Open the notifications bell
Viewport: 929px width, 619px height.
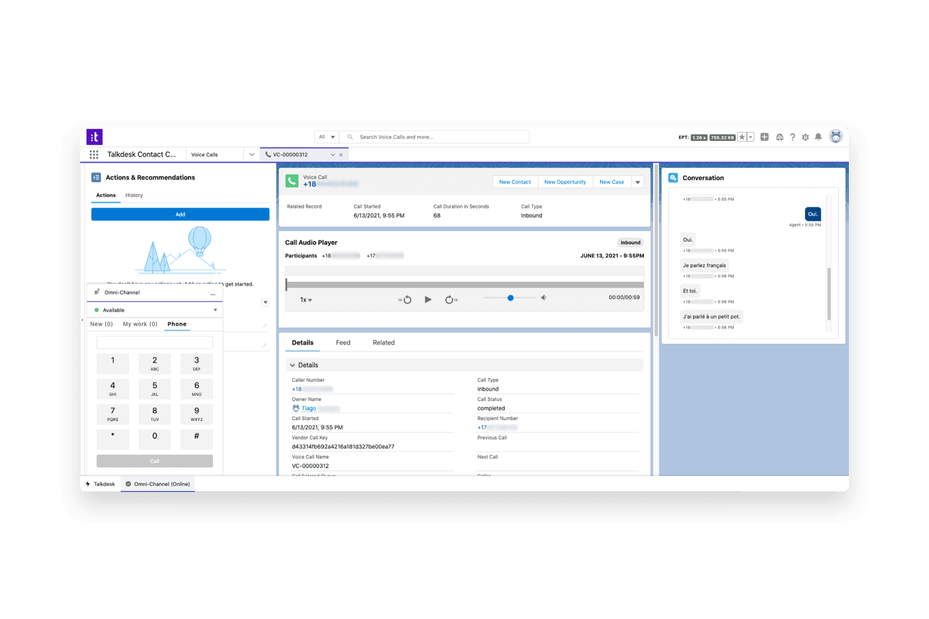(x=818, y=137)
